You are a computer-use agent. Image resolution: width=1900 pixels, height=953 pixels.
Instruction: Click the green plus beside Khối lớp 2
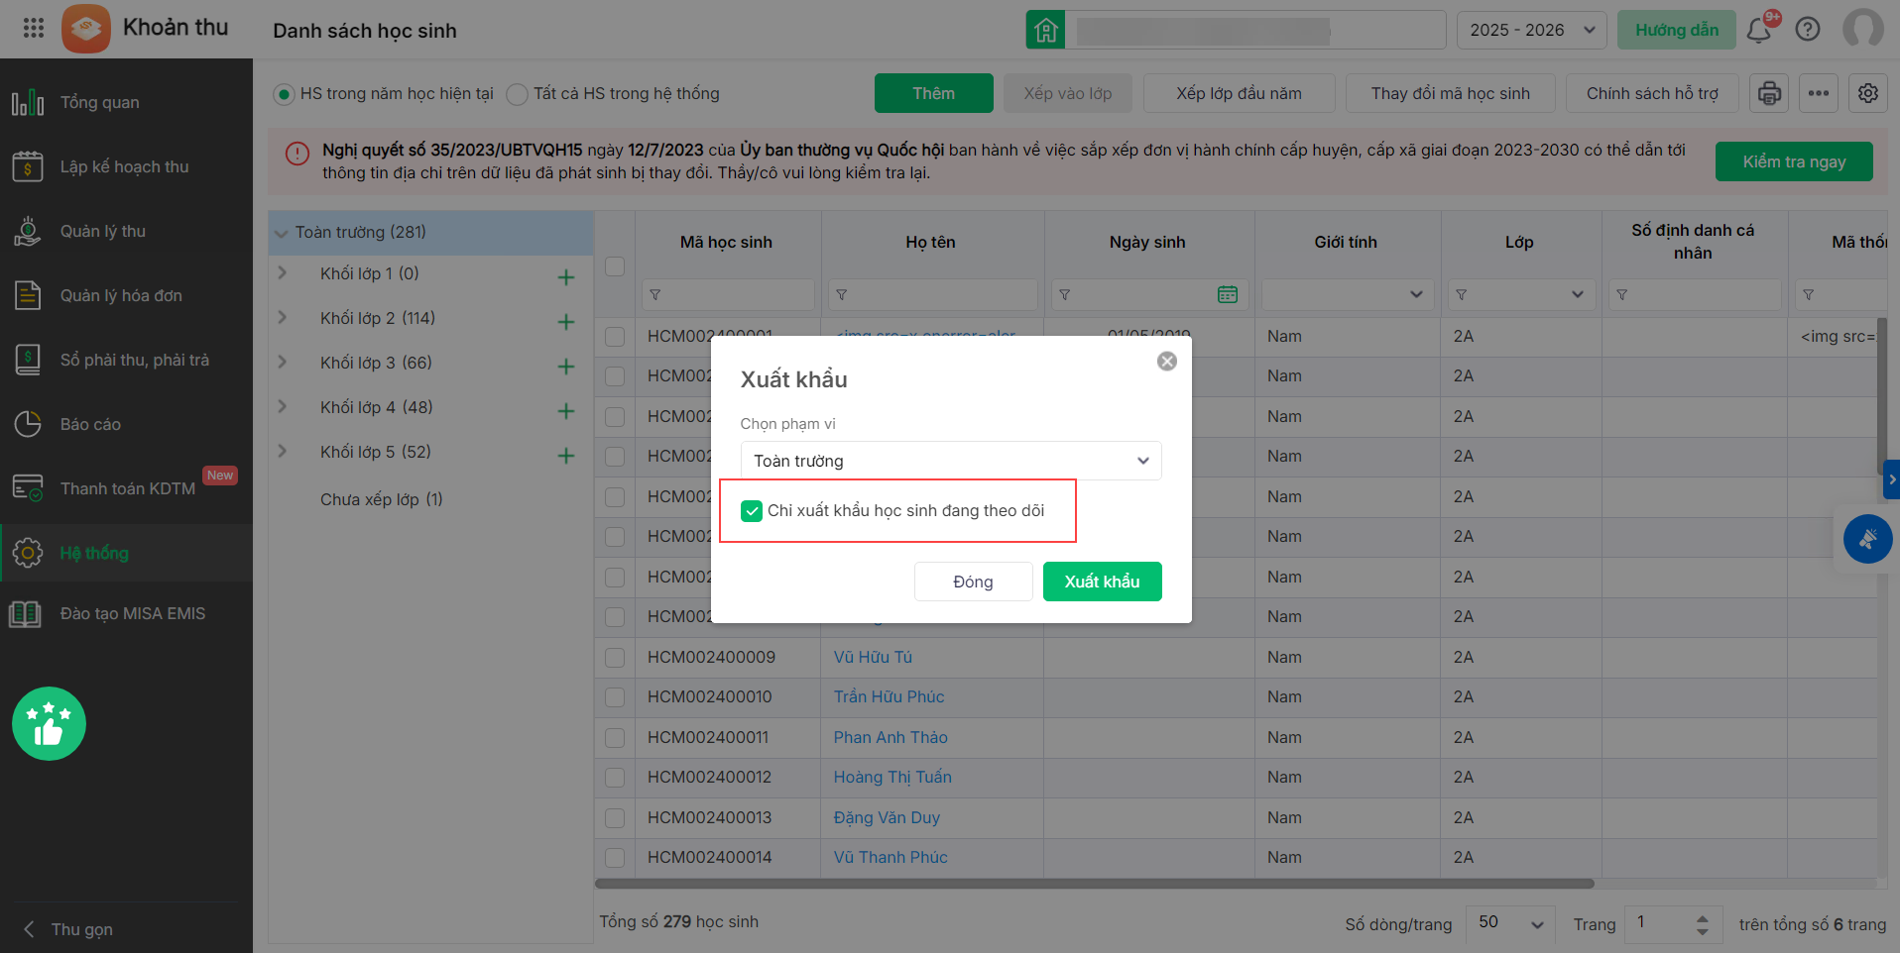pyautogui.click(x=566, y=322)
